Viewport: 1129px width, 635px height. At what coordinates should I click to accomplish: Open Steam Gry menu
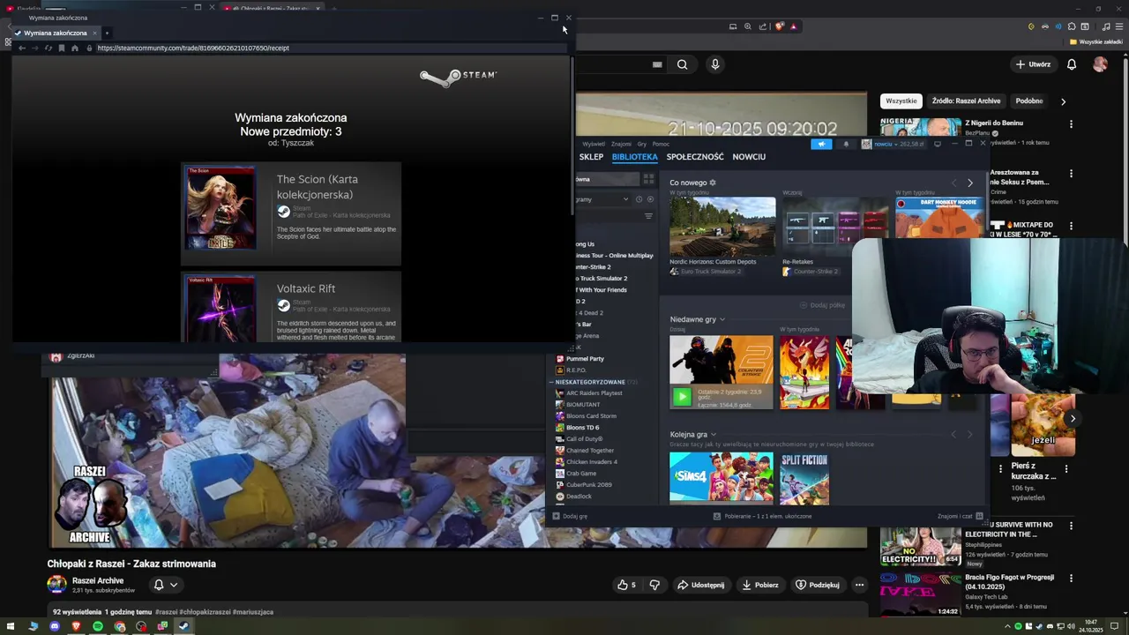click(642, 144)
